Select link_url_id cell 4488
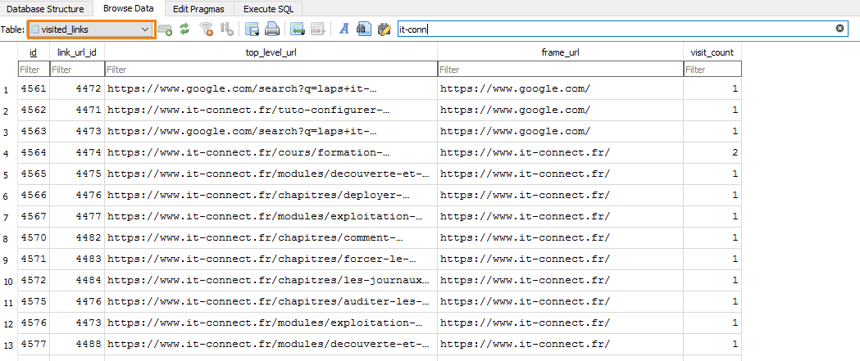860x361 pixels. pos(77,345)
